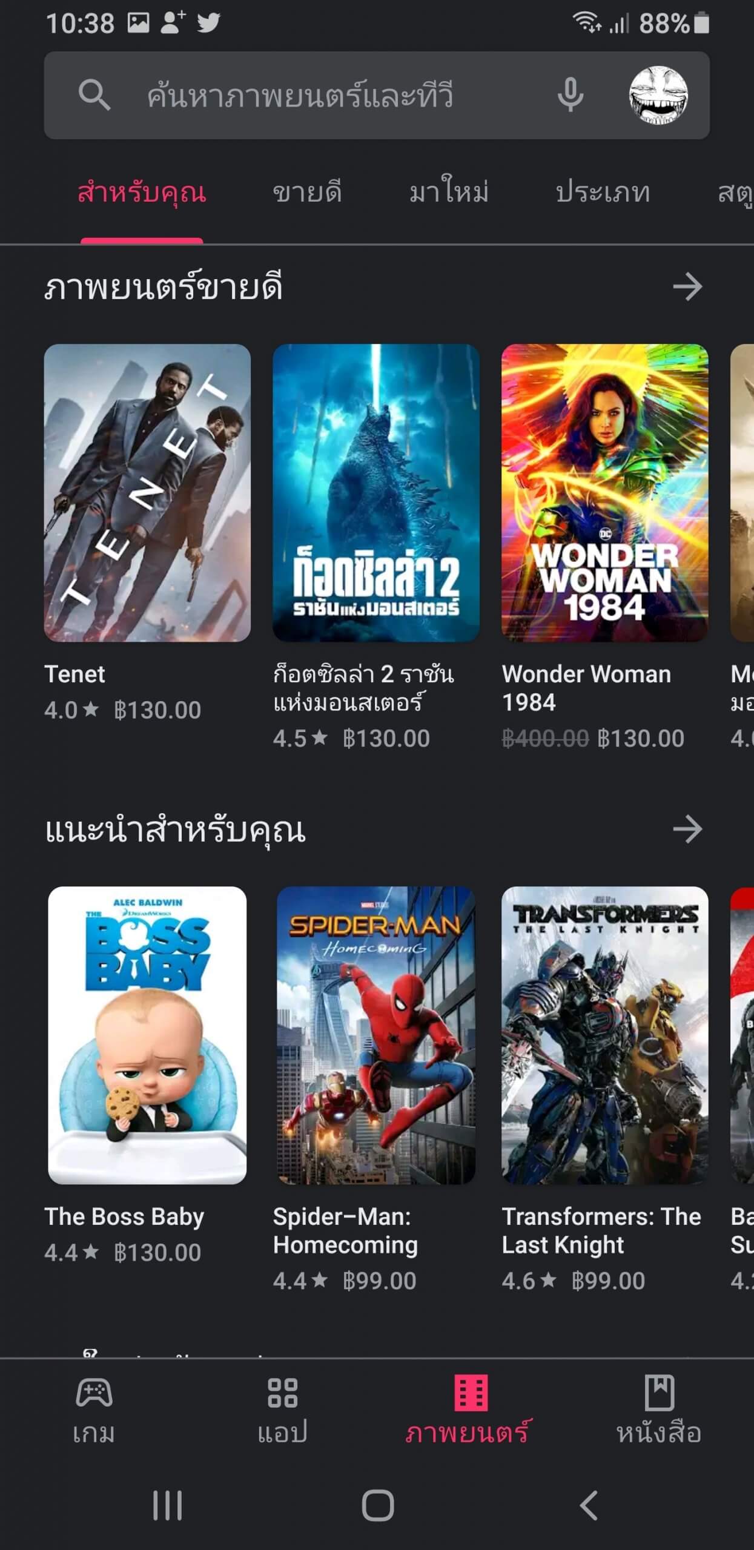Switch to the ขายดี tab
The width and height of the screenshot is (754, 1550).
click(x=308, y=193)
